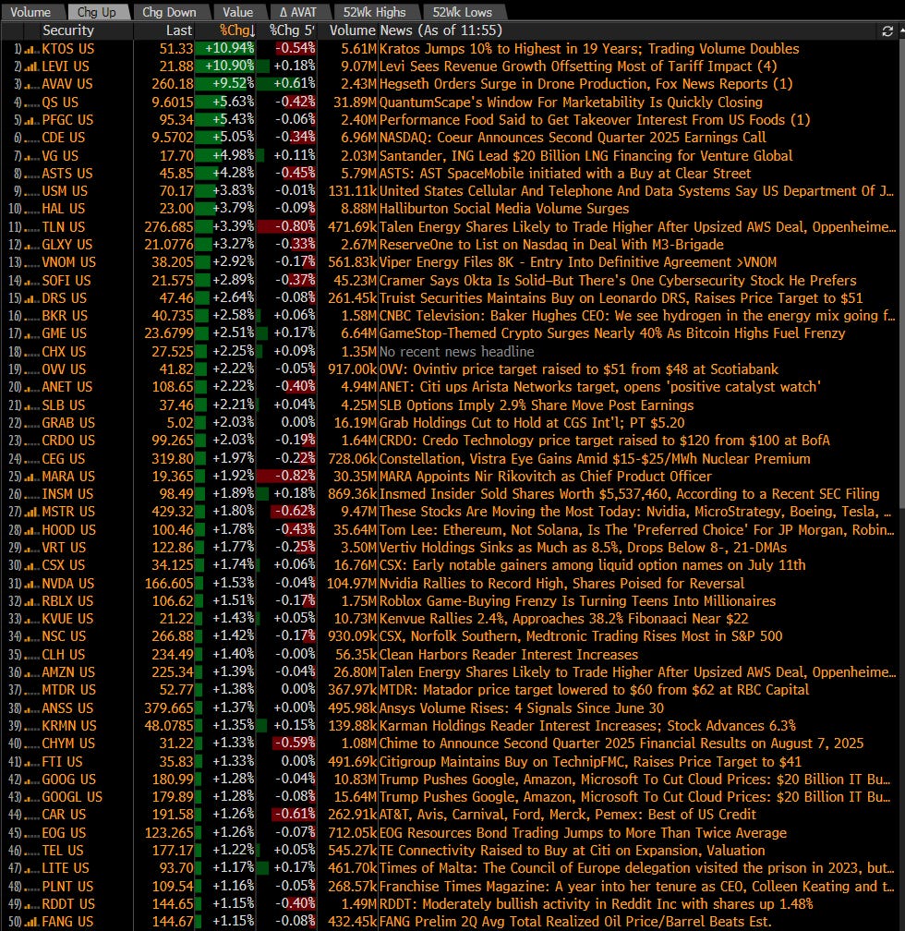
Task: Click the chart icon beside MSTR US
Action: [x=31, y=513]
